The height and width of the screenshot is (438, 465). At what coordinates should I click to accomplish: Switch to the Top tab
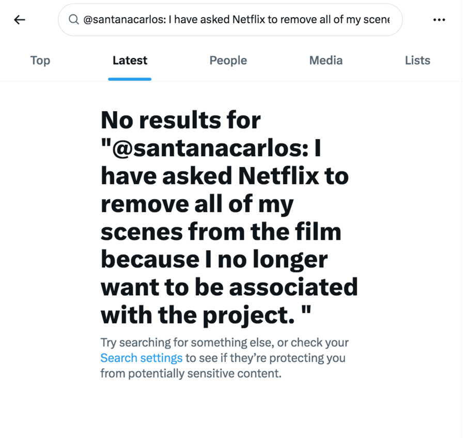pyautogui.click(x=40, y=61)
